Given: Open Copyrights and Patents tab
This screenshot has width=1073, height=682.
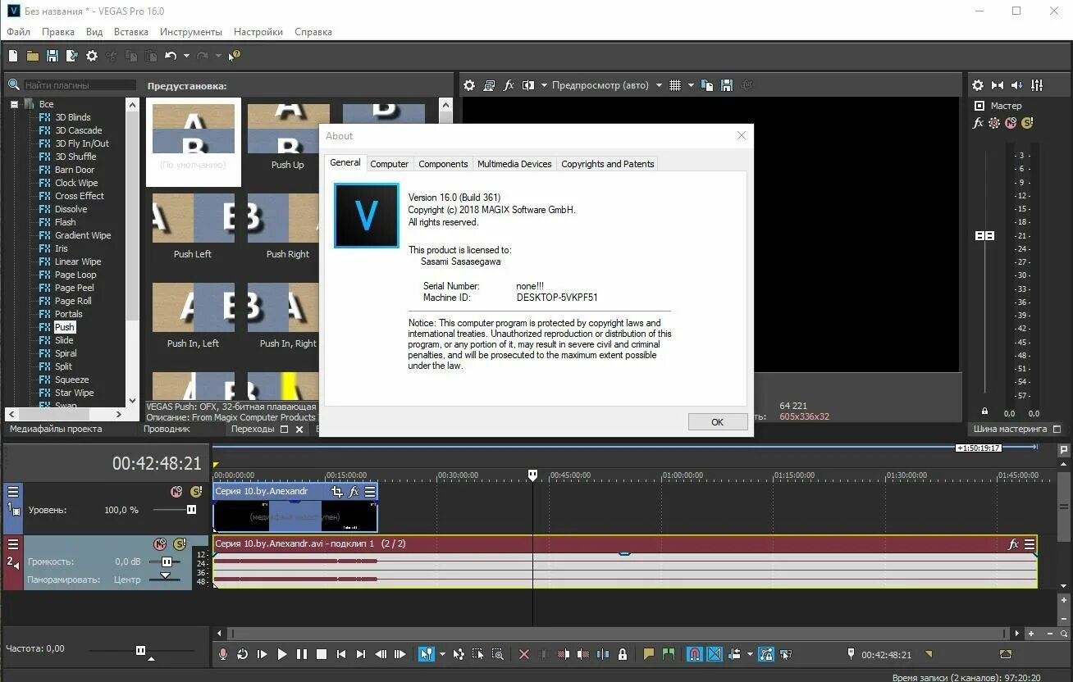Looking at the screenshot, I should (608, 164).
